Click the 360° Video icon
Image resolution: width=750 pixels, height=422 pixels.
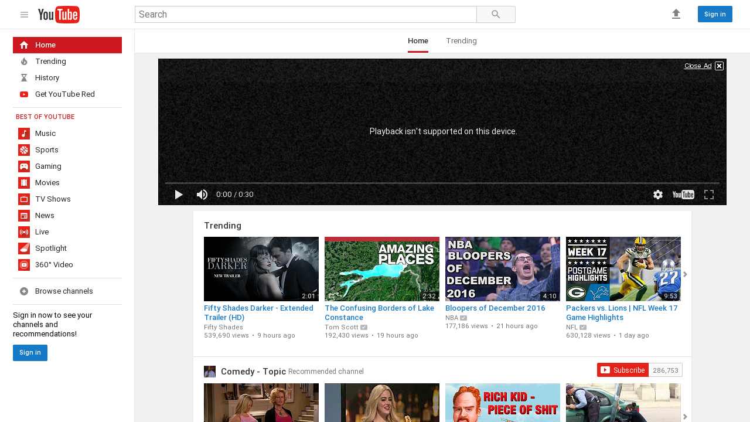[x=24, y=265]
